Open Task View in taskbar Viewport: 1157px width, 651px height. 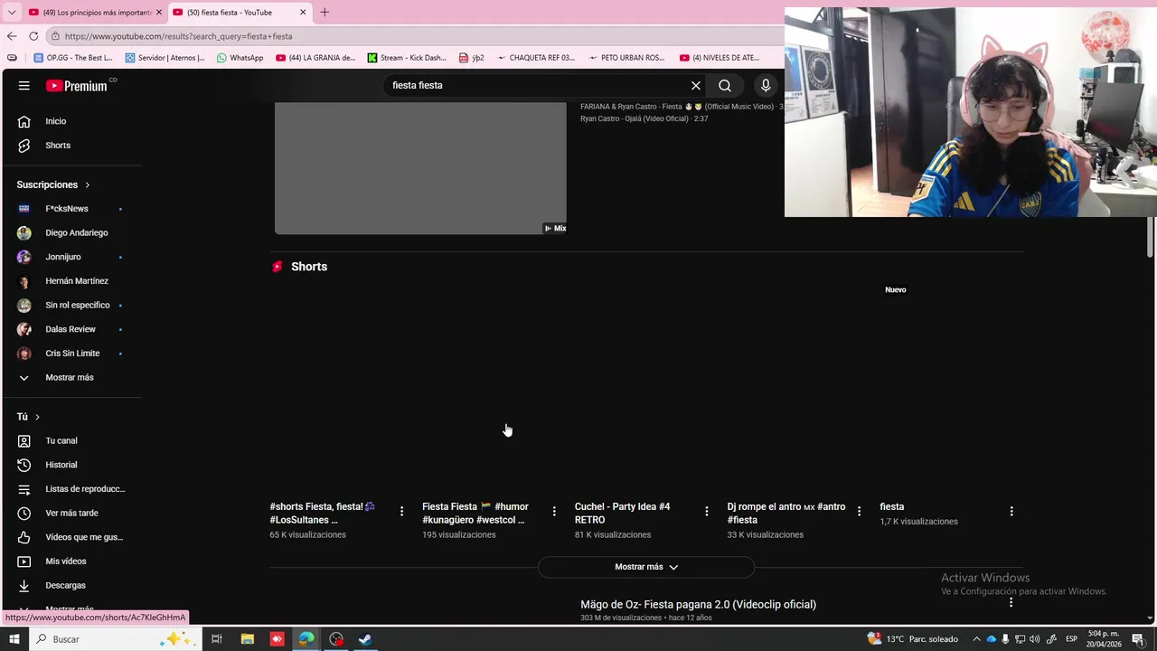click(217, 639)
